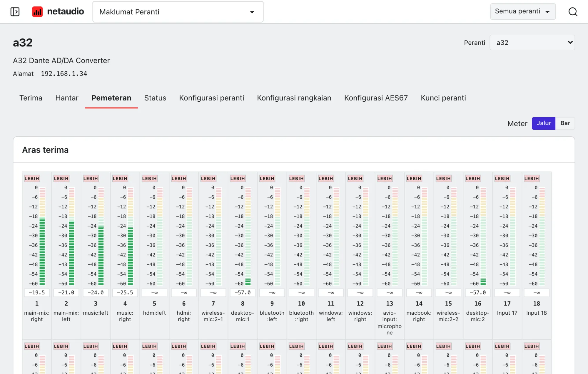The width and height of the screenshot is (588, 374).
Task: Switch to the Hantar tab
Action: coord(67,98)
